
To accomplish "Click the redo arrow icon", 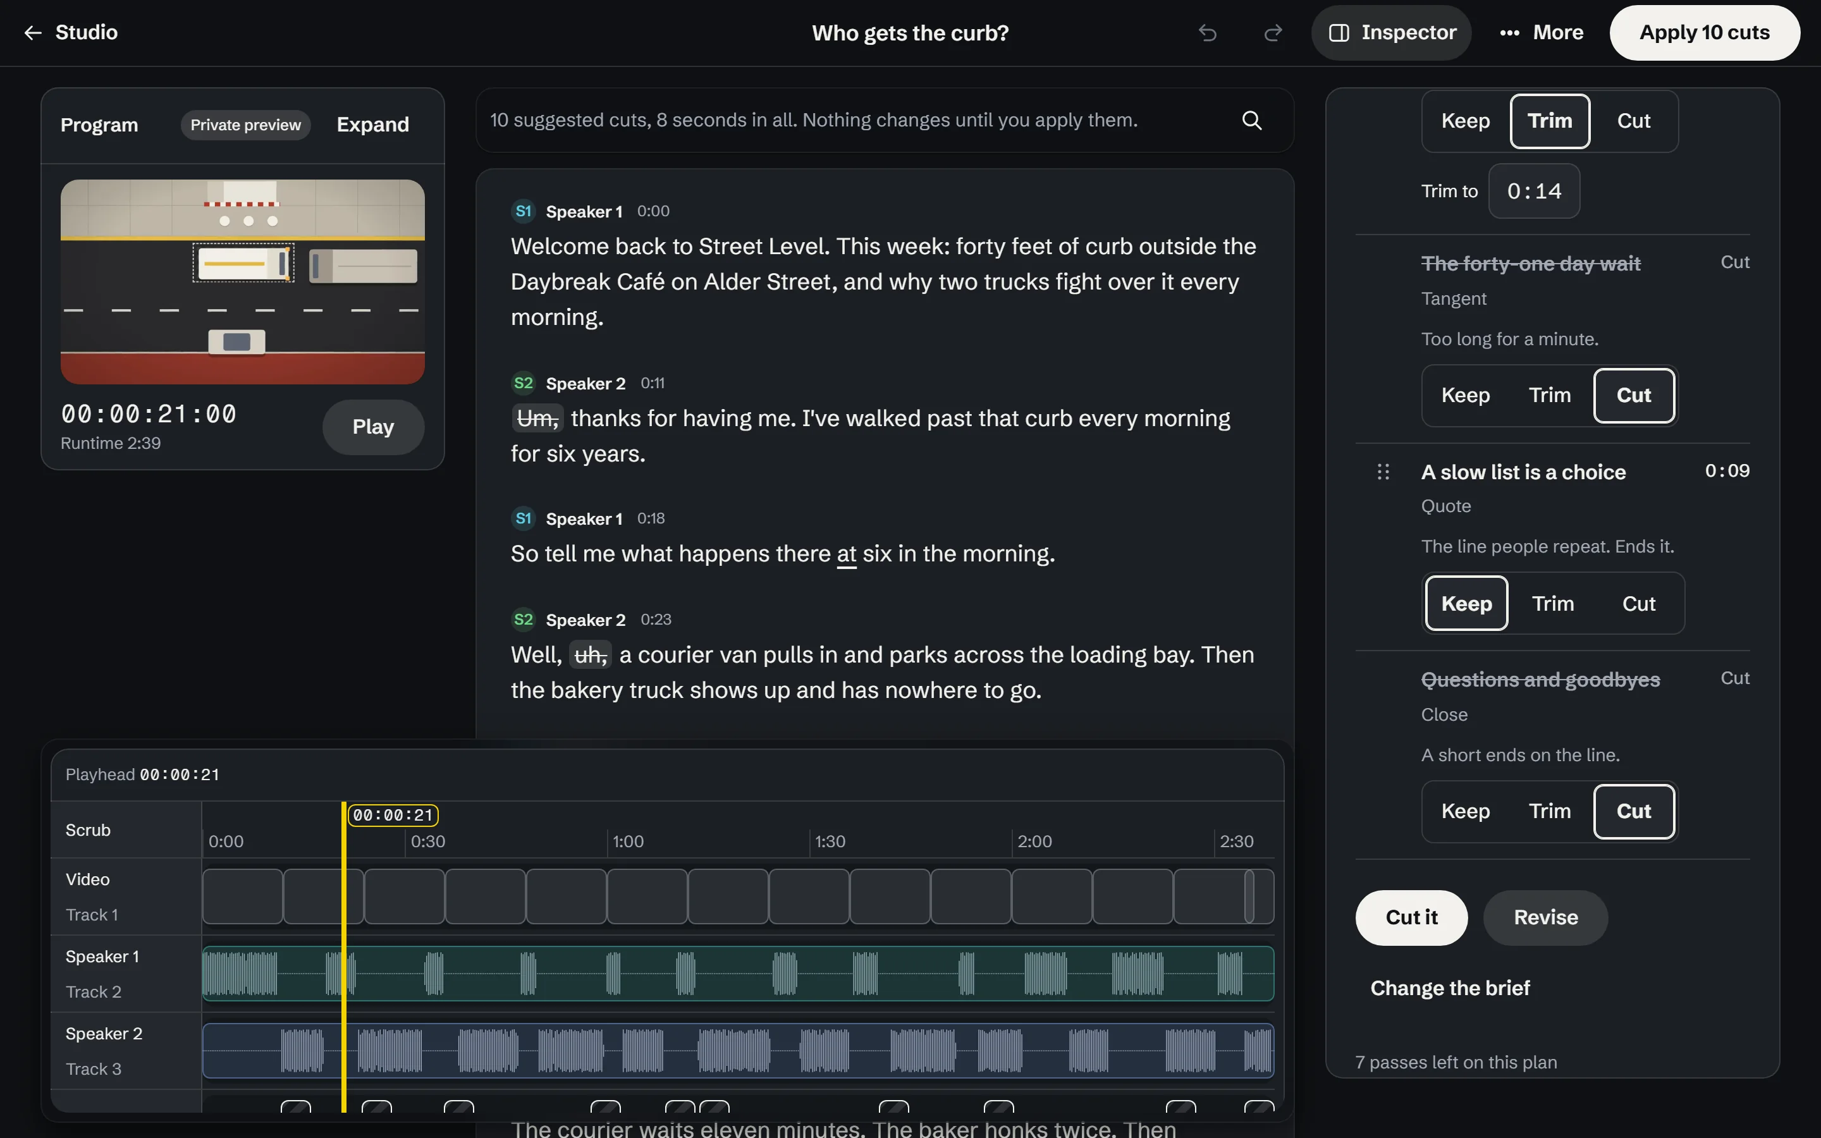I will point(1272,33).
